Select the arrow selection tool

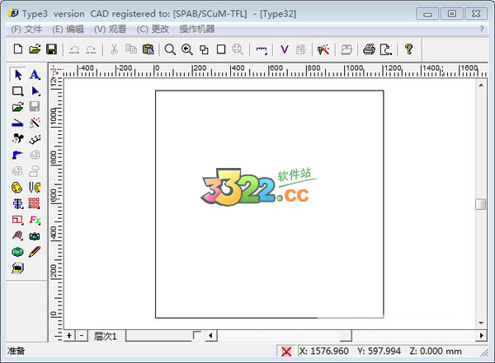point(18,75)
